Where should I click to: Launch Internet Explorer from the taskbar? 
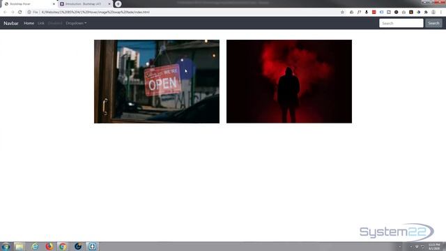coord(35,246)
